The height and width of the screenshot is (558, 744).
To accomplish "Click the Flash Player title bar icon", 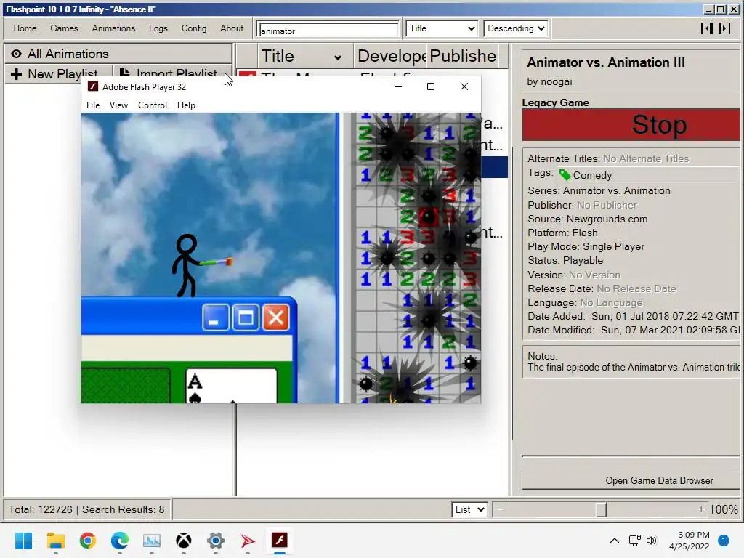I will (93, 86).
